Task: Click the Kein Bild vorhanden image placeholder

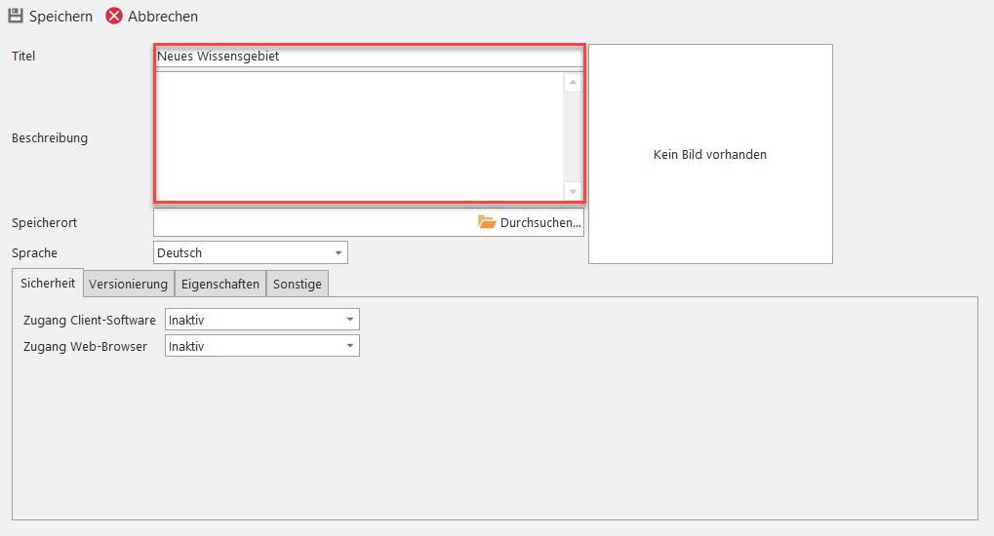Action: pos(710,154)
